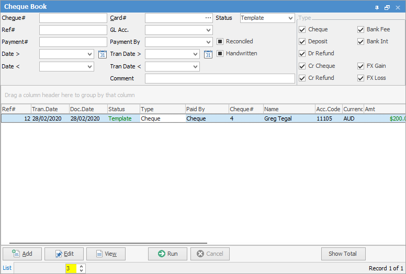Viewport: 406px width, 274px height.
Task: Expand the GL Acc. dropdown
Action: tap(208, 30)
